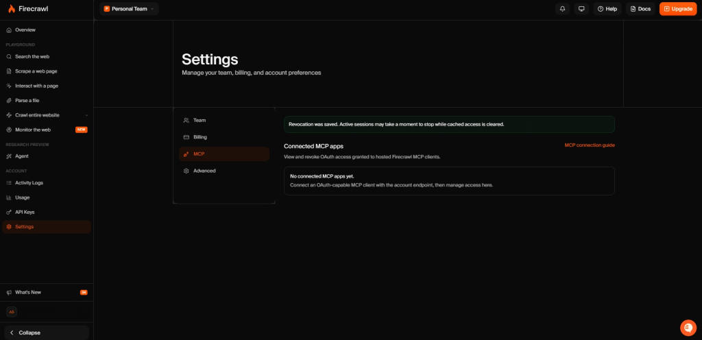
Task: Expand the Crawl entire website chevron
Action: point(87,115)
